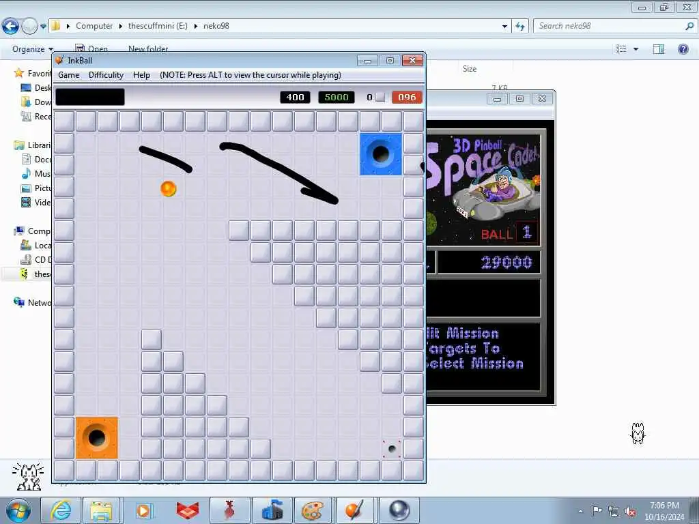
Task: Expand the arrow after thescuffmini (E:) breadcrumb
Action: pos(195,27)
